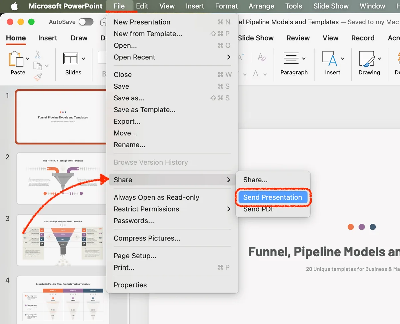Expand the Copy options arrow
The height and width of the screenshot is (324, 400).
coord(47,66)
